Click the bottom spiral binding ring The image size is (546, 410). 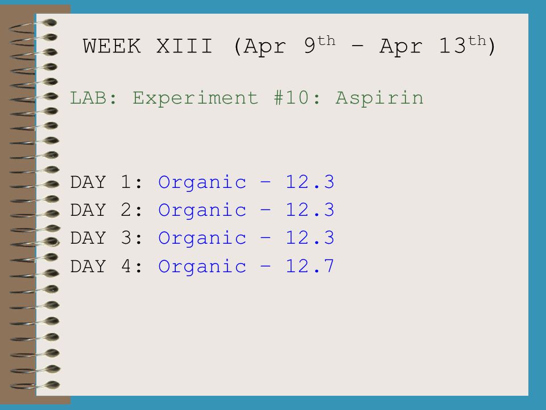tap(35, 386)
